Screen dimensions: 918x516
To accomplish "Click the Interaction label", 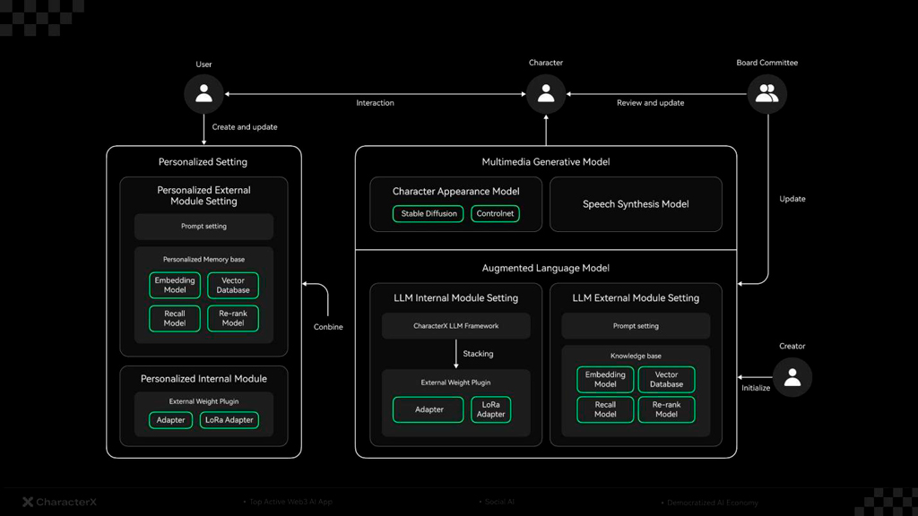I will (x=376, y=103).
